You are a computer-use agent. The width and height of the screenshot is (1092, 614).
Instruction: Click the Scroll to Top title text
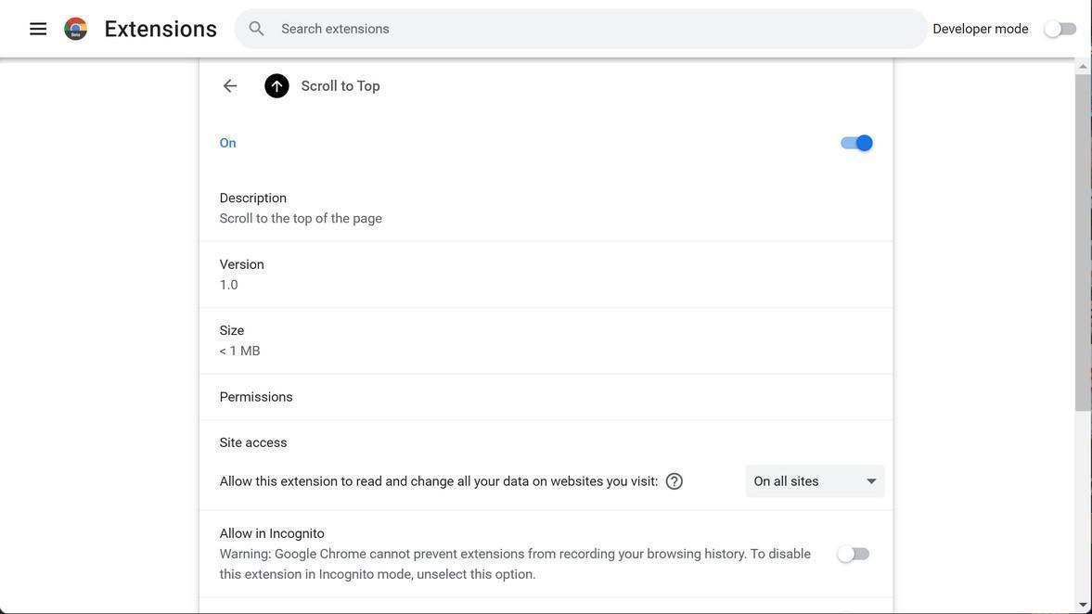tap(340, 86)
